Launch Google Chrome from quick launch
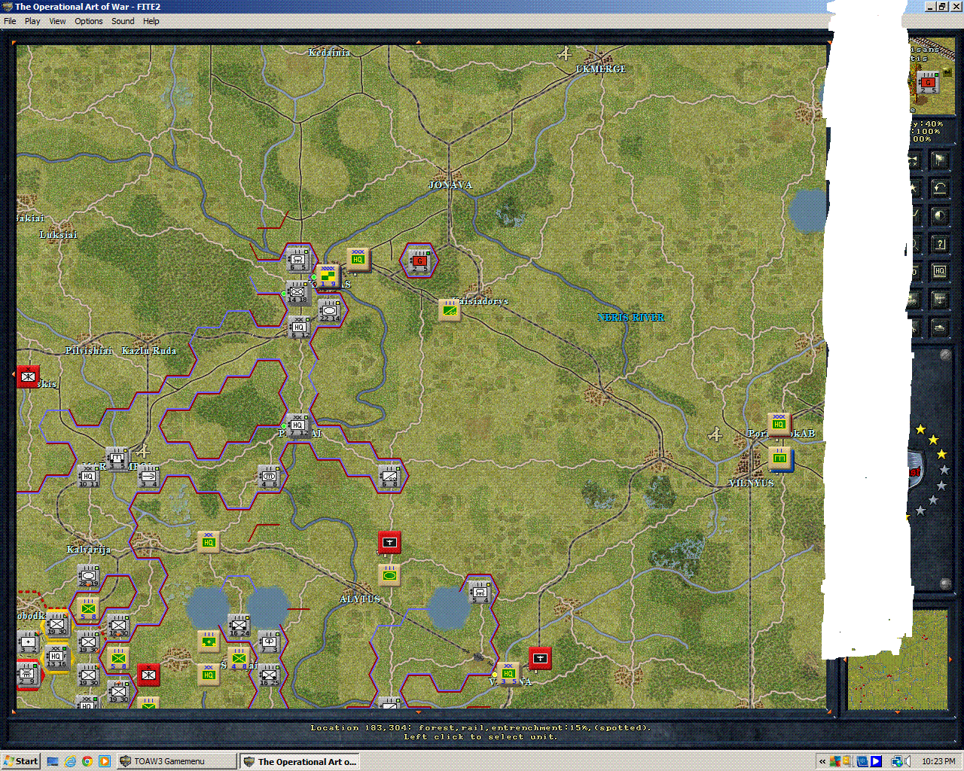Screen dimensions: 964x771 point(87,761)
